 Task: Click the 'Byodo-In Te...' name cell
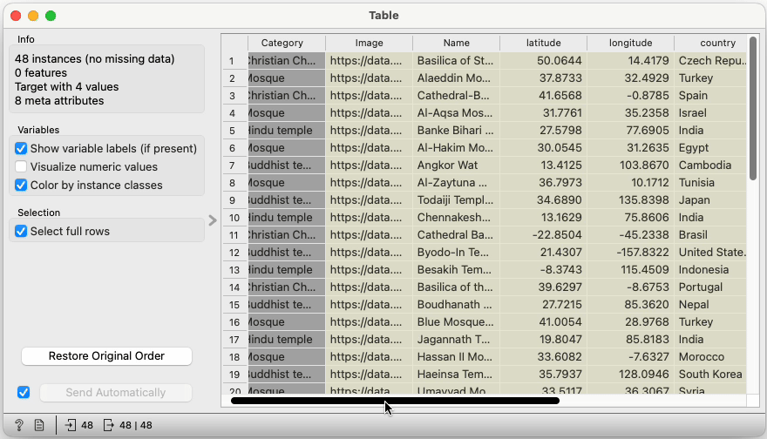457,253
